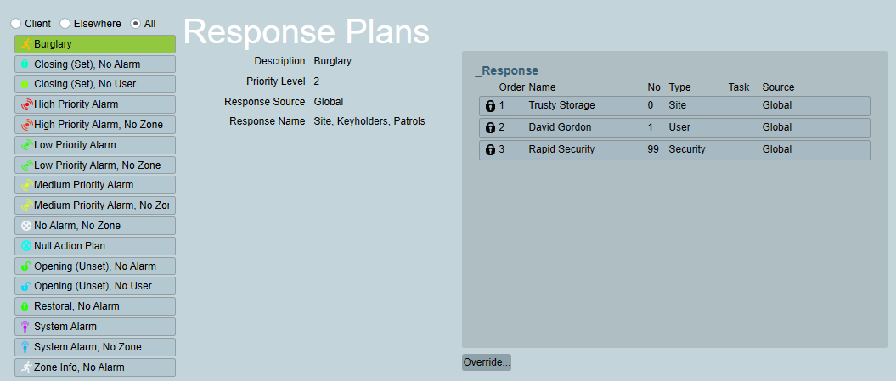
Task: Click the Null Action Plan cyan icon
Action: pyautogui.click(x=26, y=246)
